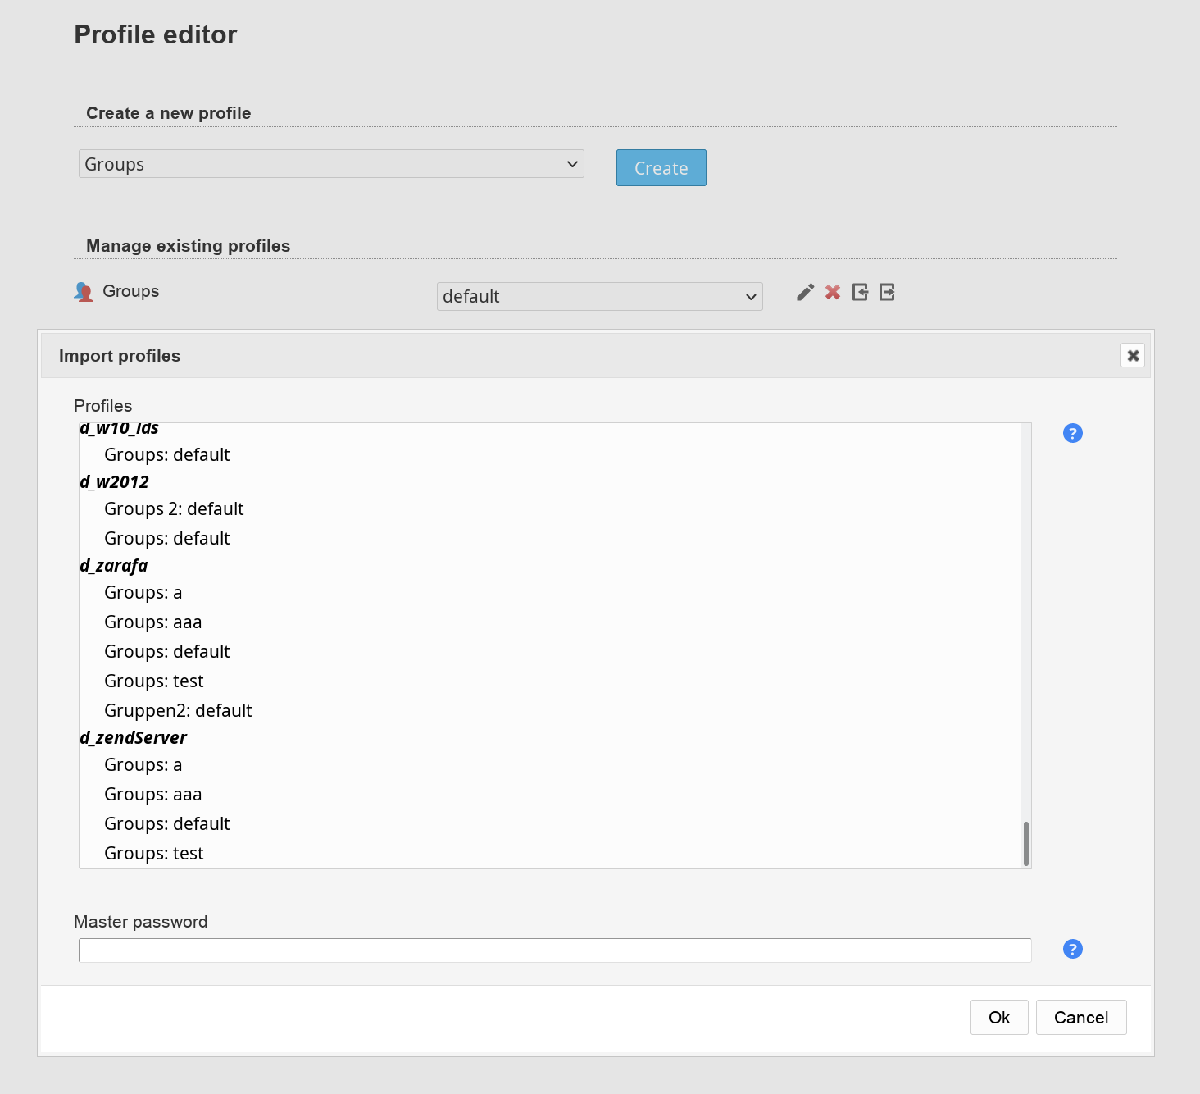Cancel the import dialog

coord(1080,1017)
